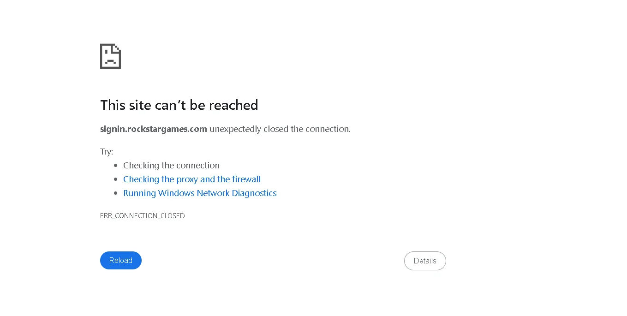Click the "This site can't be reached" heading
627x316 pixels.
click(x=179, y=105)
